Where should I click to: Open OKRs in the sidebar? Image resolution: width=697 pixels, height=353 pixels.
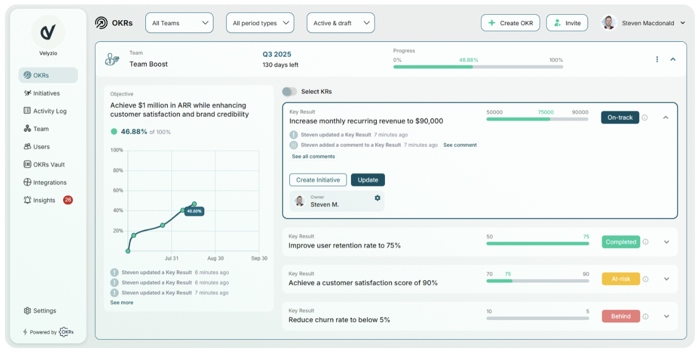(x=48, y=75)
